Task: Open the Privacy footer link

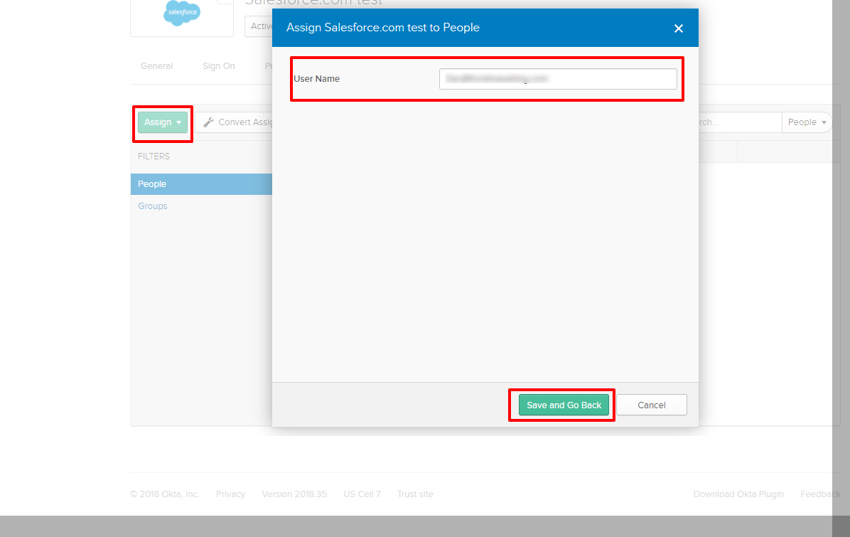Action: pos(230,494)
